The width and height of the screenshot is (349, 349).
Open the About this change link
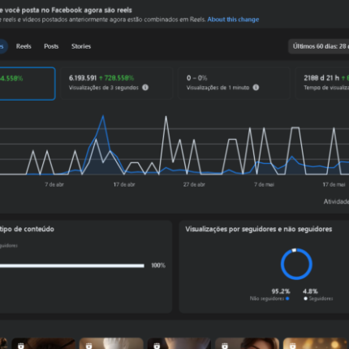233,19
